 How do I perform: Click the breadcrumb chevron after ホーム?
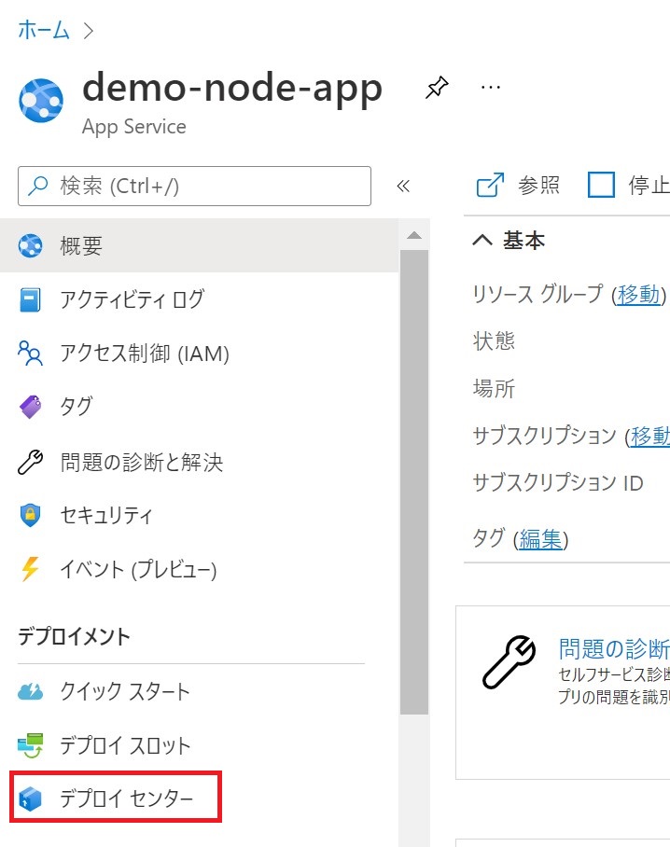point(89,31)
